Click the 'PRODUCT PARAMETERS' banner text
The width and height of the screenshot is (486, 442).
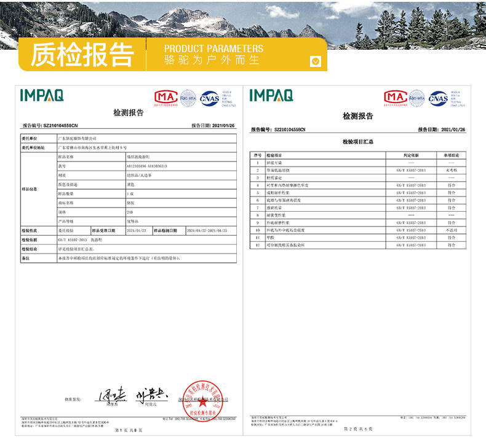pyautogui.click(x=213, y=48)
